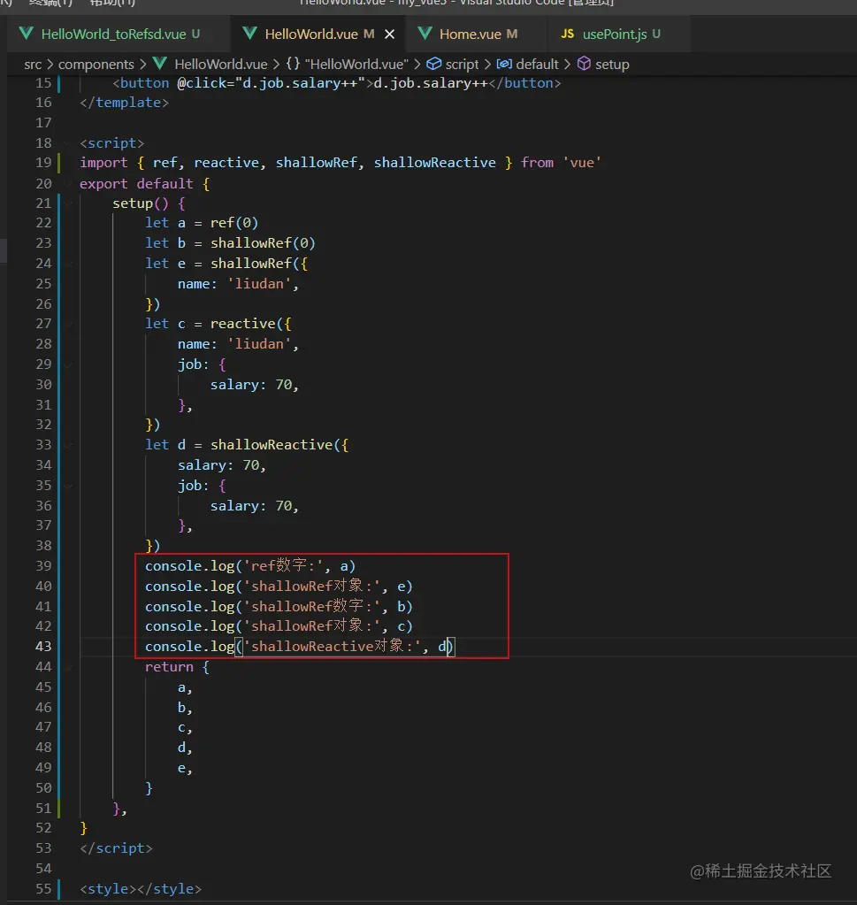Click the console.log 'shallowReactive对象:' line

[299, 647]
